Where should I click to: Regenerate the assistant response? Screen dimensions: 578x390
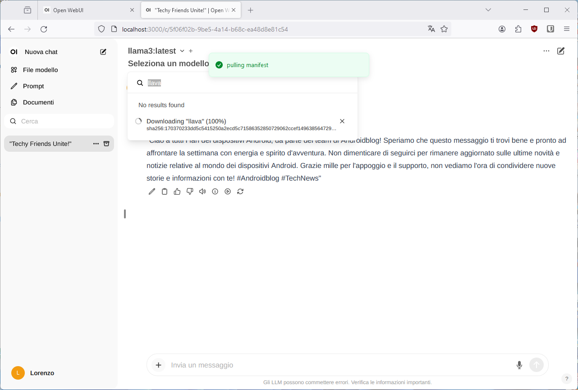click(x=240, y=191)
